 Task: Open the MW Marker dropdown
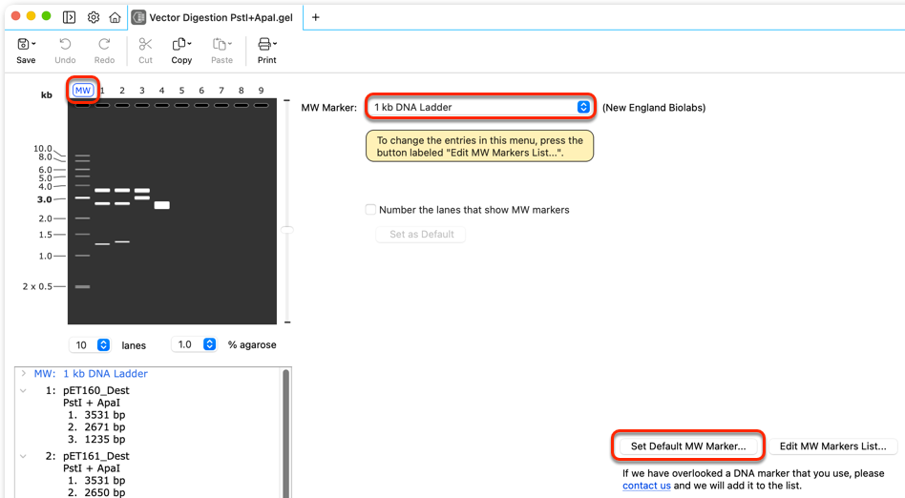point(479,107)
